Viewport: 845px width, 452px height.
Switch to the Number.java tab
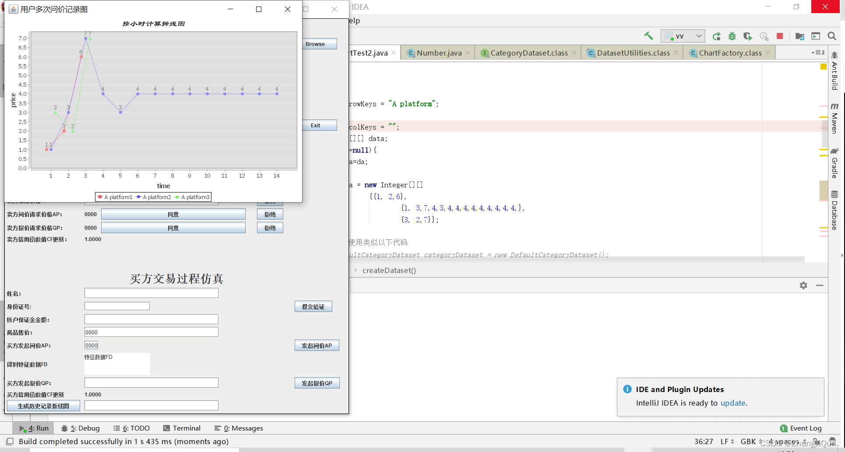coord(438,53)
